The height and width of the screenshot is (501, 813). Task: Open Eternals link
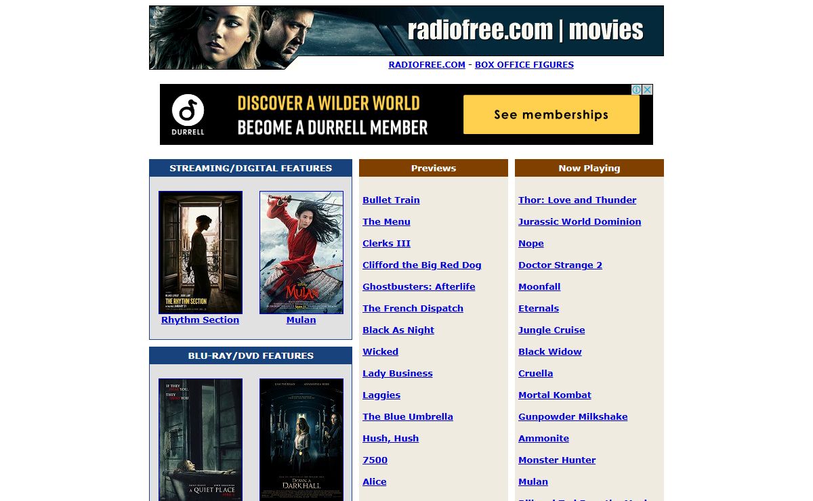click(539, 308)
